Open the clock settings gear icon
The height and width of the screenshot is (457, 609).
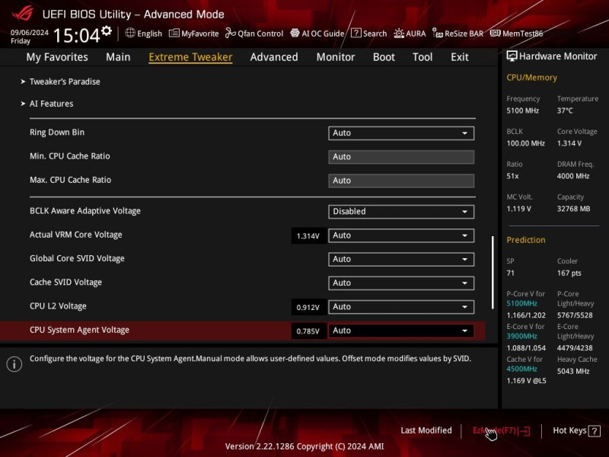tap(107, 30)
